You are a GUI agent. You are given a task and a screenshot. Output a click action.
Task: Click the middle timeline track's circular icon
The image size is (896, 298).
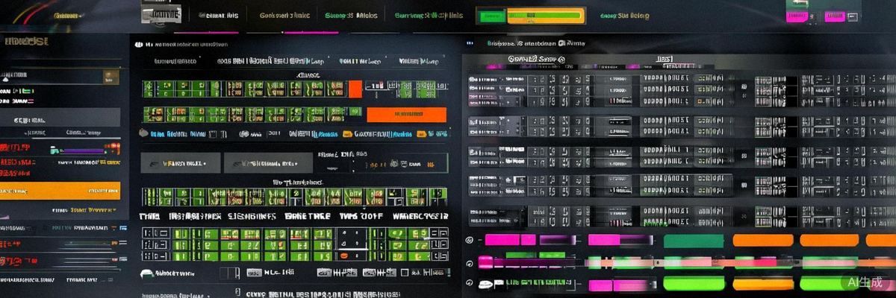coord(470,262)
